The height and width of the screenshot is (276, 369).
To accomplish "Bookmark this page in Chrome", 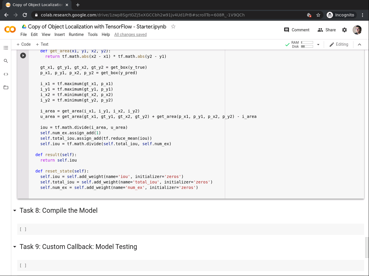I will tap(318, 15).
